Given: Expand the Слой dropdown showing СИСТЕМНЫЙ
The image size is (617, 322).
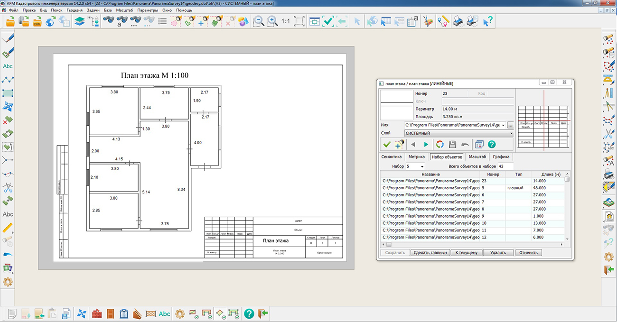Looking at the screenshot, I should 511,134.
